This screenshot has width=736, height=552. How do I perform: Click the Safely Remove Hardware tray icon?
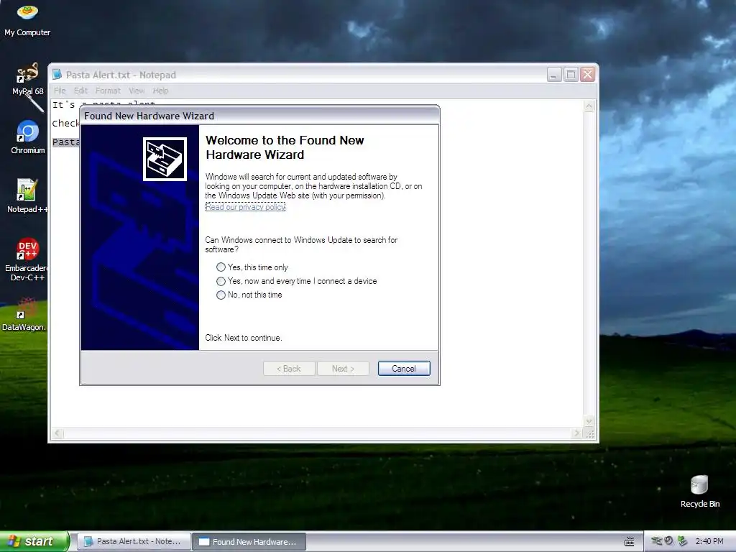(656, 541)
